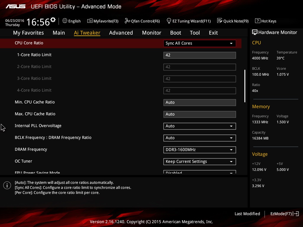
Task: Switch to the Monitor tab
Action: click(x=151, y=33)
